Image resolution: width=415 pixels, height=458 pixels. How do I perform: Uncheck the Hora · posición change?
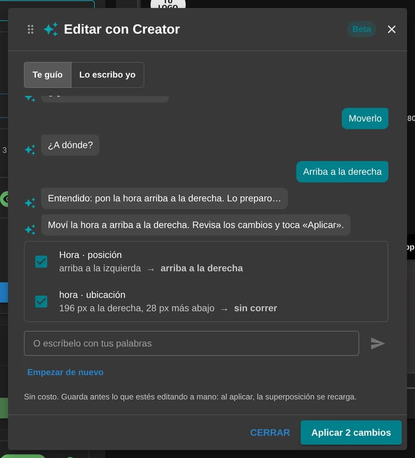coord(41,261)
